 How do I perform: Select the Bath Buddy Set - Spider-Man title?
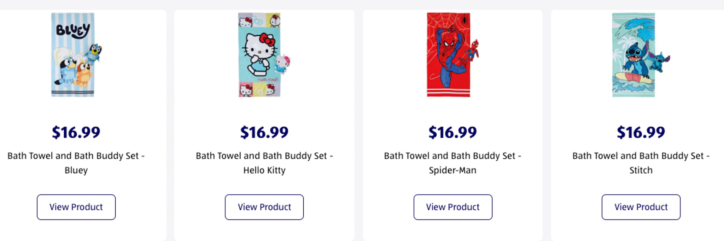(x=452, y=163)
